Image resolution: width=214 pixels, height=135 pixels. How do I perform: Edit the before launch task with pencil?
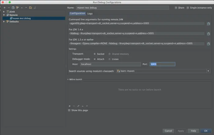(78, 106)
